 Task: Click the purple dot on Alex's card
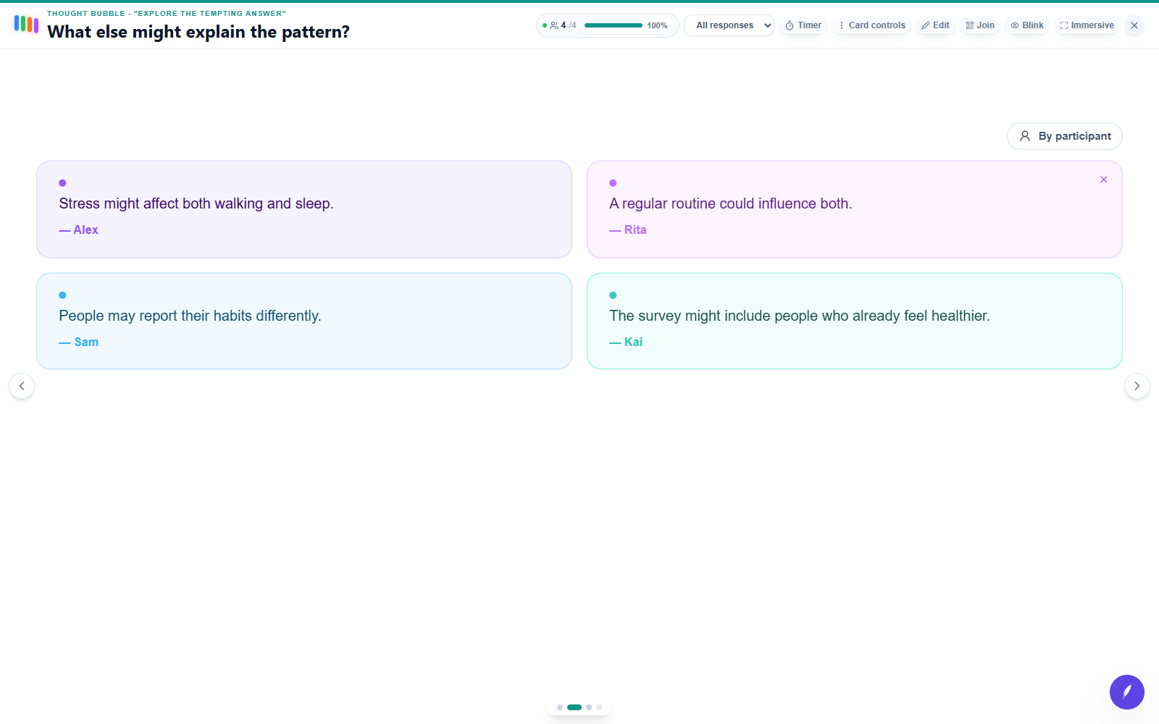(62, 183)
